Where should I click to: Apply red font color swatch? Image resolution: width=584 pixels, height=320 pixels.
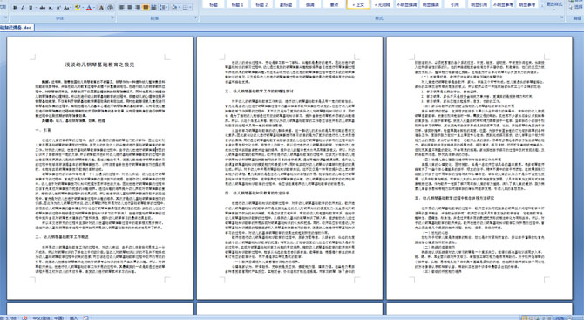click(x=89, y=8)
